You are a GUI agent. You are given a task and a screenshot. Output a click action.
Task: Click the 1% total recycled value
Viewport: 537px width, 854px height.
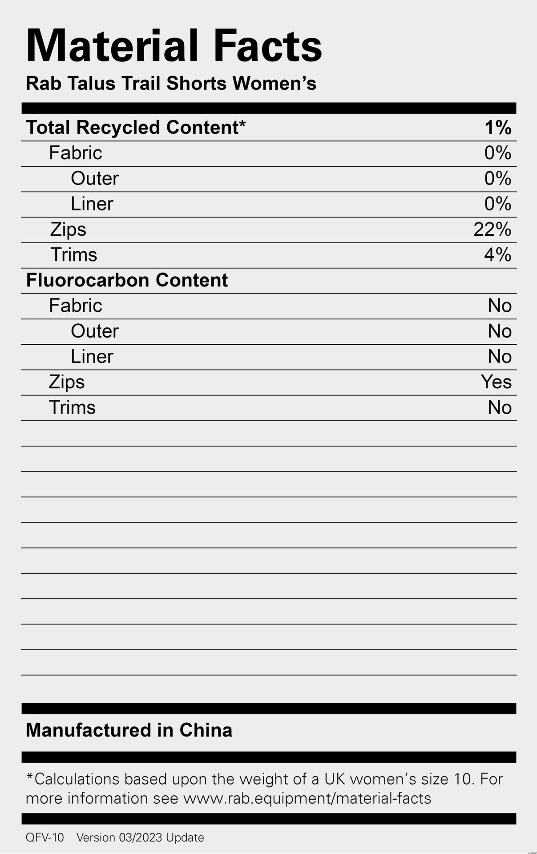coord(498,128)
